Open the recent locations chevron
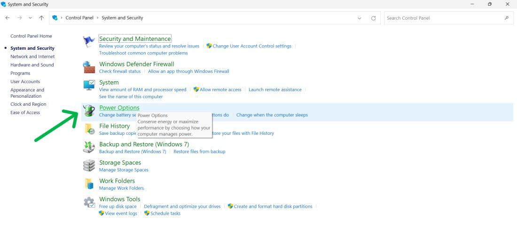Viewport: 517px width, 233px height. 31,18
